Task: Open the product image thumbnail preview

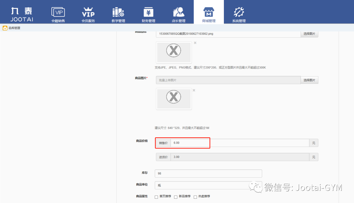Action: (x=174, y=99)
